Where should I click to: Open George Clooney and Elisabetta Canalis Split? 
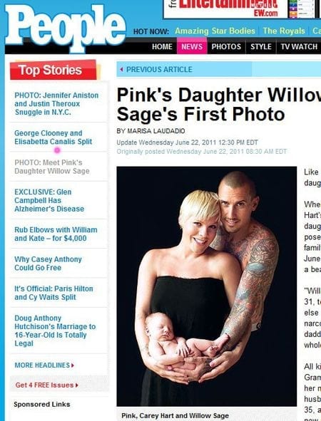pyautogui.click(x=53, y=137)
